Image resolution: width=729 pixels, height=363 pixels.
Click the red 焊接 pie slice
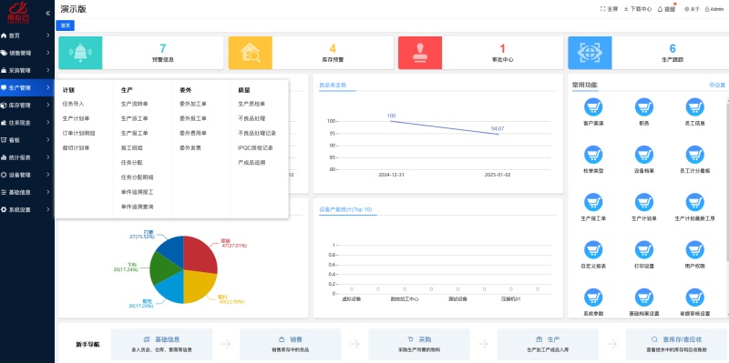point(198,255)
